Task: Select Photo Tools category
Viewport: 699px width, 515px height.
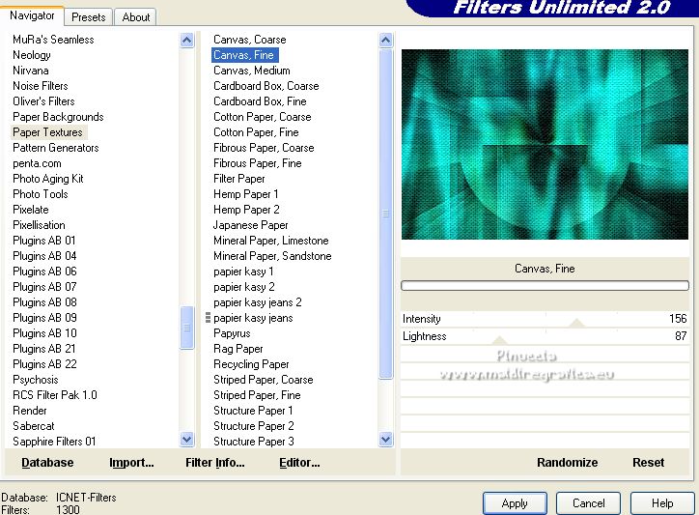Action: pyautogui.click(x=41, y=194)
